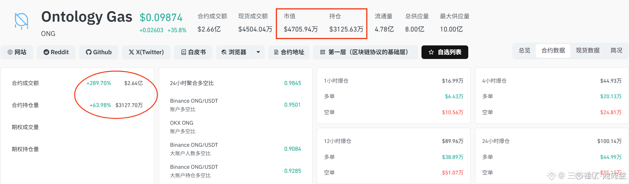The image size is (629, 184).
Task: Click the 12小时 多单 $38.89万 value
Action: point(453,157)
